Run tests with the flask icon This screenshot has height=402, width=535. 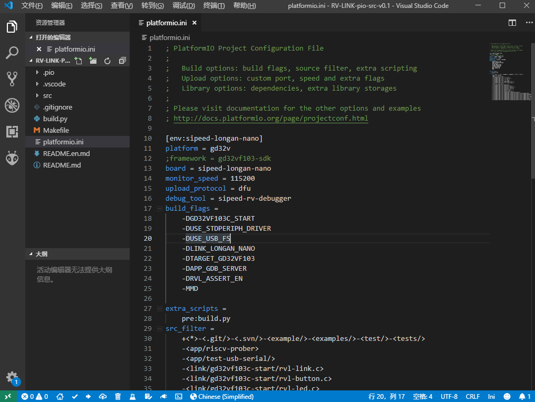click(x=132, y=396)
